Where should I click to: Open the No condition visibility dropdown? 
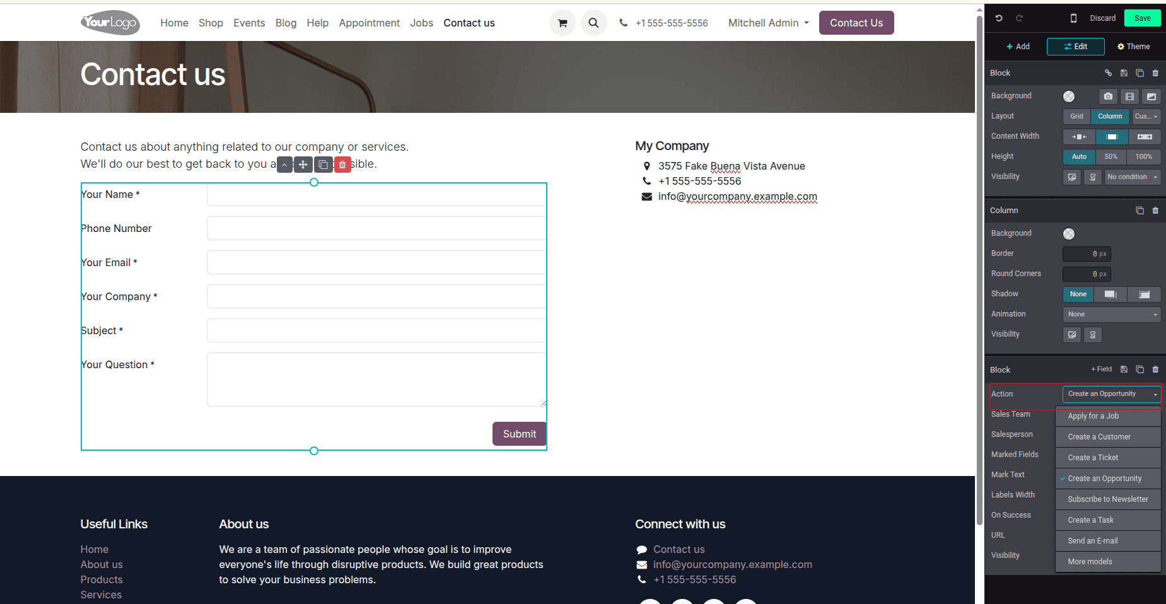[x=1133, y=177]
